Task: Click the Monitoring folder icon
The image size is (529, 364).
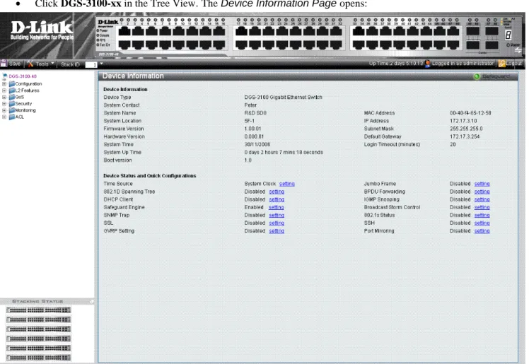Action: coord(12,110)
